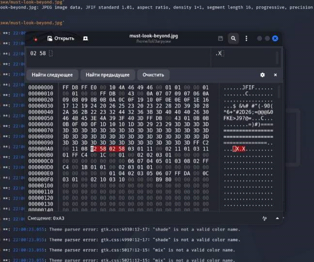Toggle the conversions pane icon in status bar
The width and height of the screenshot is (314, 262).
(265, 218)
